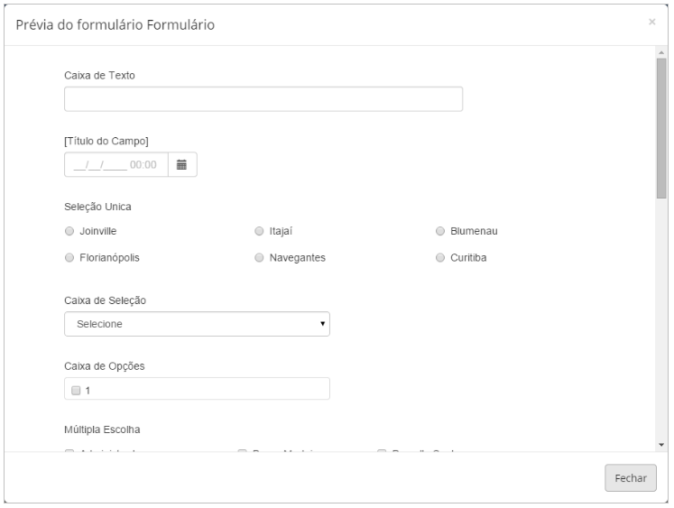Click the scrollbar up arrow

click(x=661, y=52)
